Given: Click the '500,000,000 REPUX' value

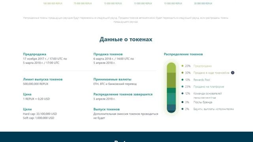Looking at the screenshot, I should [x=36, y=84].
